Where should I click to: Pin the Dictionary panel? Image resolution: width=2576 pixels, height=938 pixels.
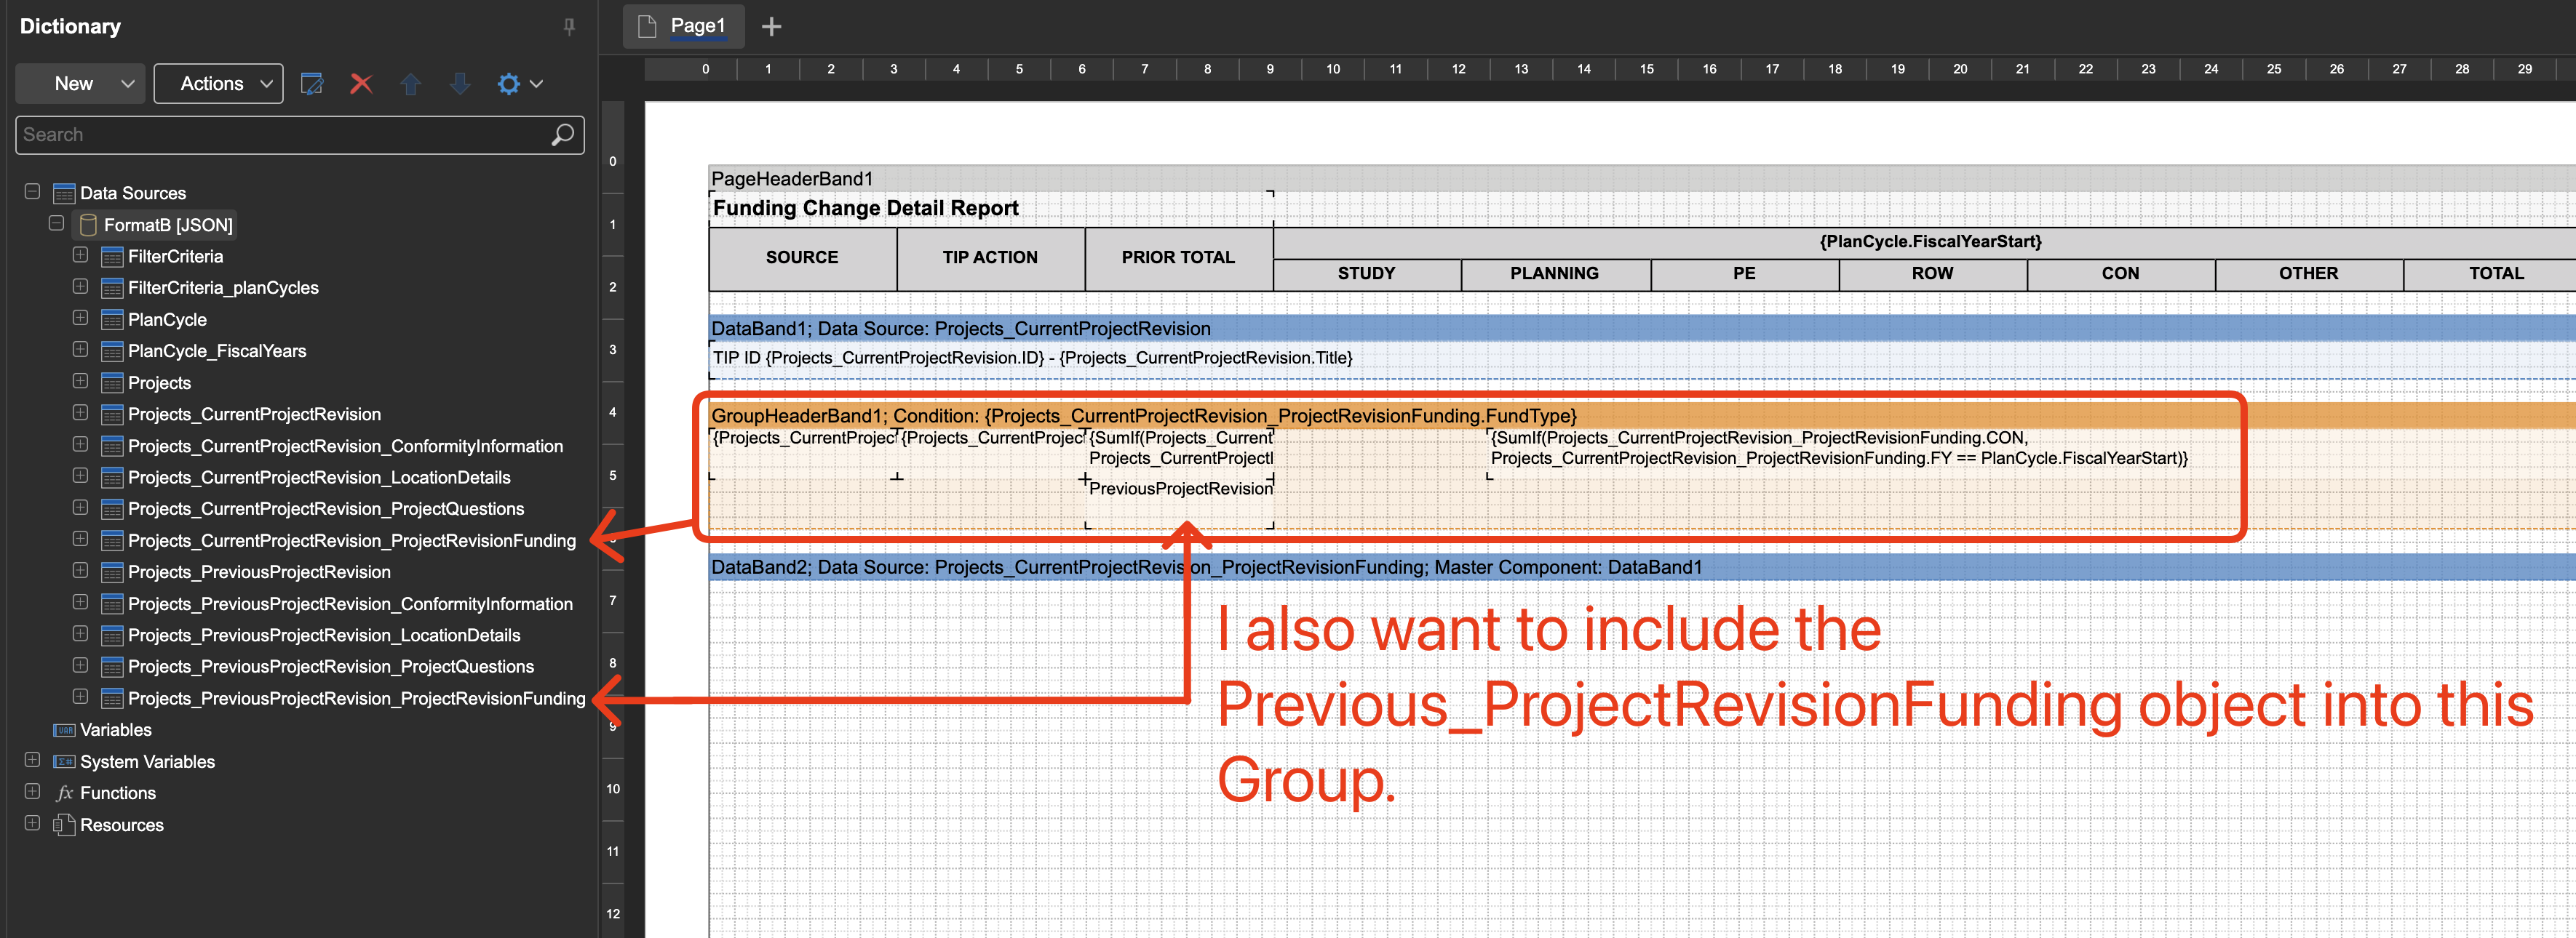click(569, 27)
